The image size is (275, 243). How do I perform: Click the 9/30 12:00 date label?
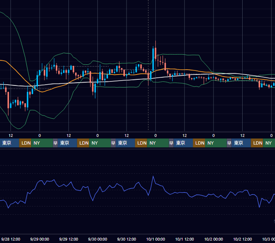[127, 239]
